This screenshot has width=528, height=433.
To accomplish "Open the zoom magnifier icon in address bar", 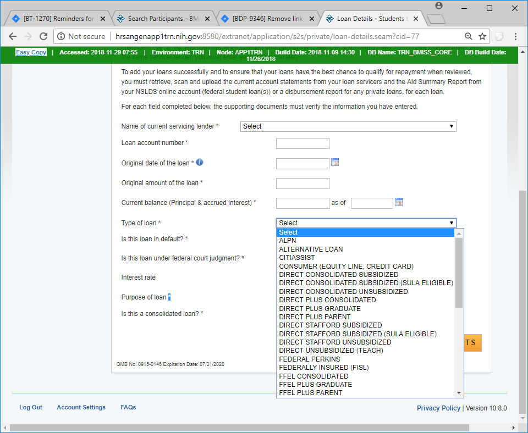I will [x=469, y=36].
